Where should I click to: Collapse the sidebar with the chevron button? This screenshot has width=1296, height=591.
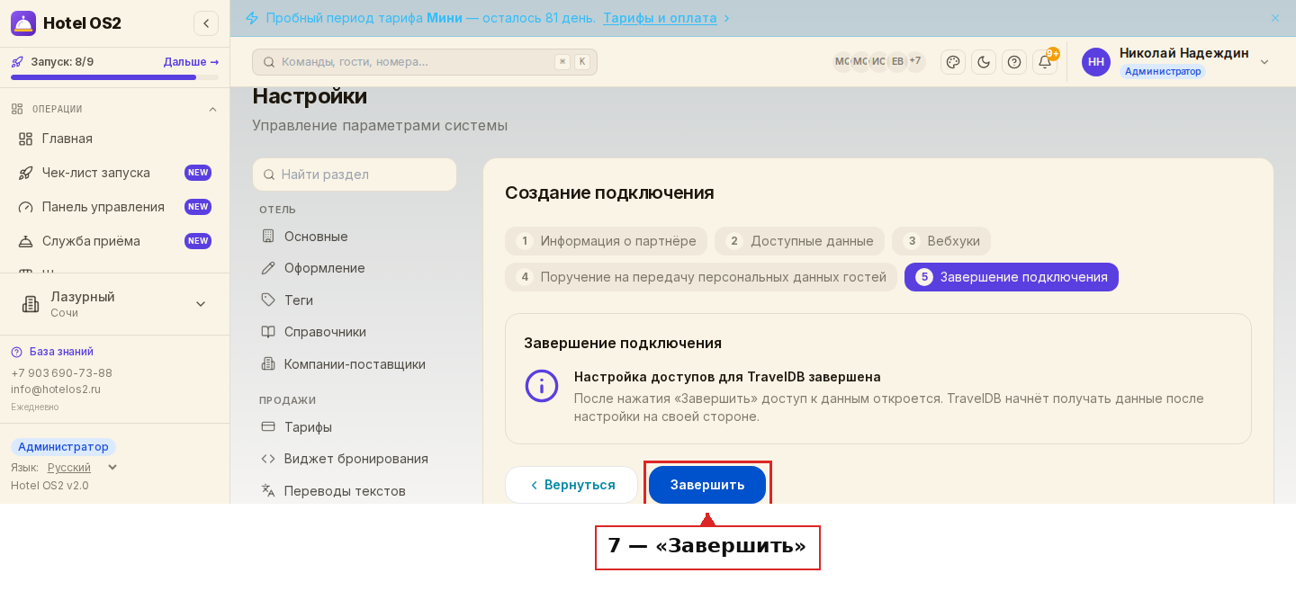206,23
